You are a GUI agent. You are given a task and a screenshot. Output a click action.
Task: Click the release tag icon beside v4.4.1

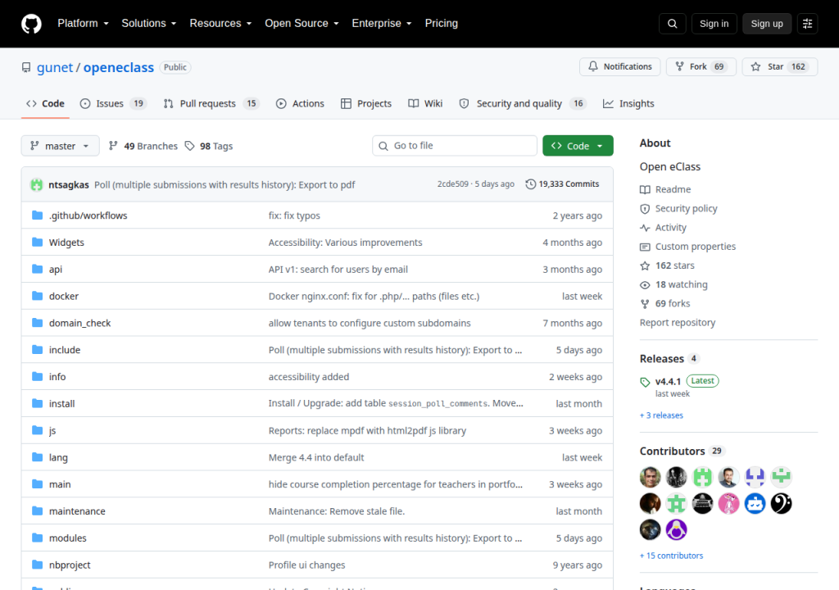point(645,382)
